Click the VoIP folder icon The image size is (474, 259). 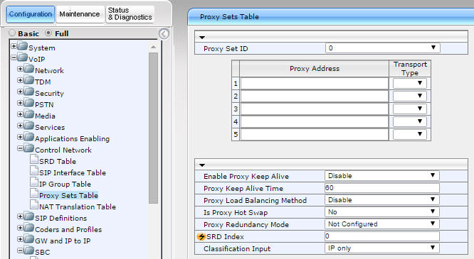22,57
